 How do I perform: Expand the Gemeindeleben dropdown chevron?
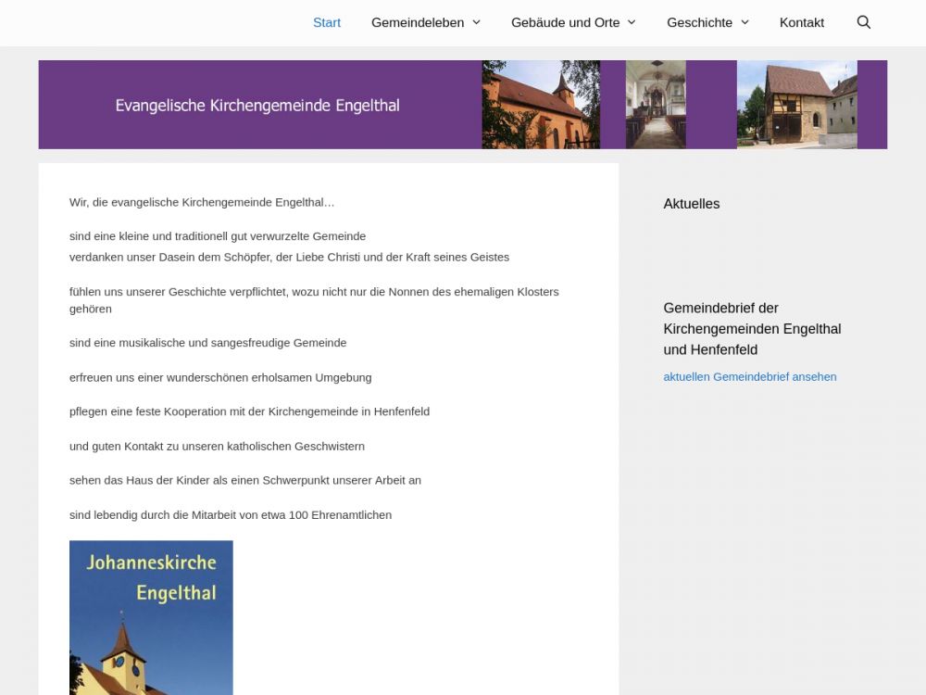(x=476, y=22)
